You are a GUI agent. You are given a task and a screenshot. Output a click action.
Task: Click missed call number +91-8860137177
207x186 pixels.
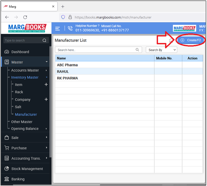pos(115,30)
